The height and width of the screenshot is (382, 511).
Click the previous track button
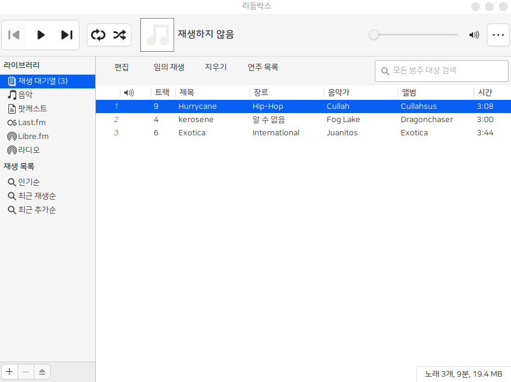14,35
